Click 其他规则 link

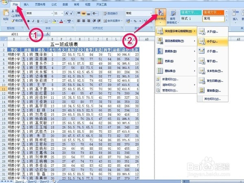(213, 99)
